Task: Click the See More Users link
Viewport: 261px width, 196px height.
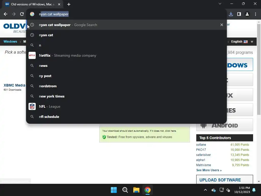Action: (209, 170)
